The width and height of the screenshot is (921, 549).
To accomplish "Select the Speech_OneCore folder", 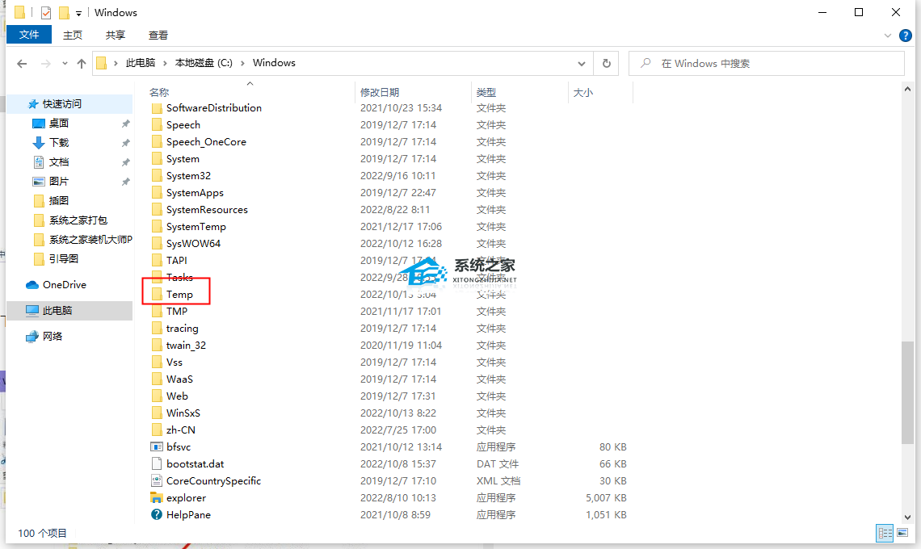I will (206, 142).
